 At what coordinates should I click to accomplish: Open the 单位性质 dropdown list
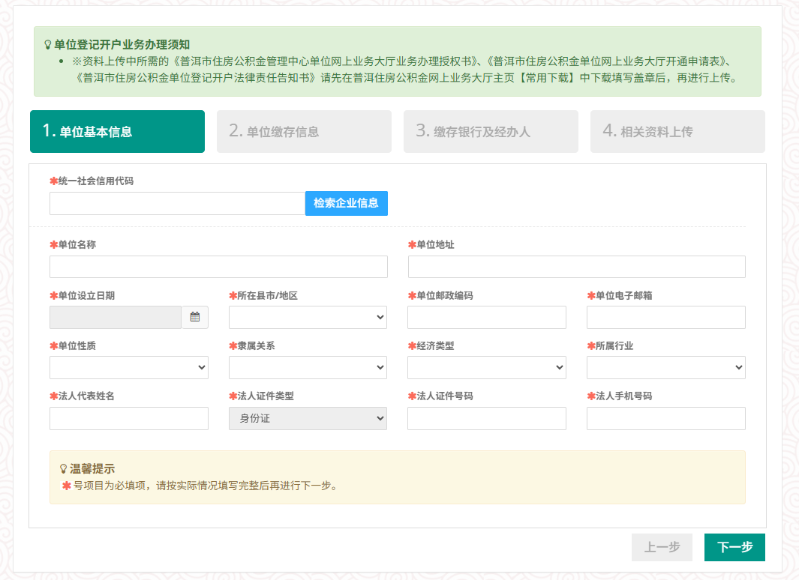[128, 367]
